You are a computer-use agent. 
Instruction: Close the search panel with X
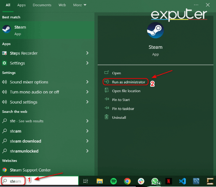pyautogui.click(x=208, y=5)
